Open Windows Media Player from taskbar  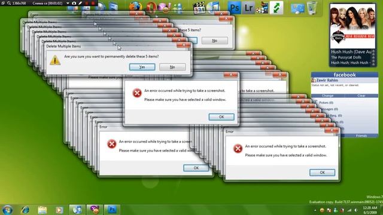click(59, 210)
